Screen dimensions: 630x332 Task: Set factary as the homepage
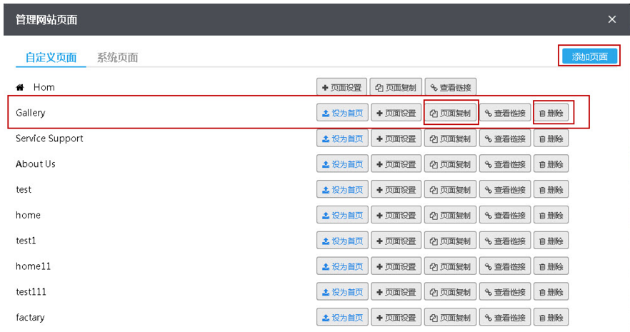pos(342,318)
